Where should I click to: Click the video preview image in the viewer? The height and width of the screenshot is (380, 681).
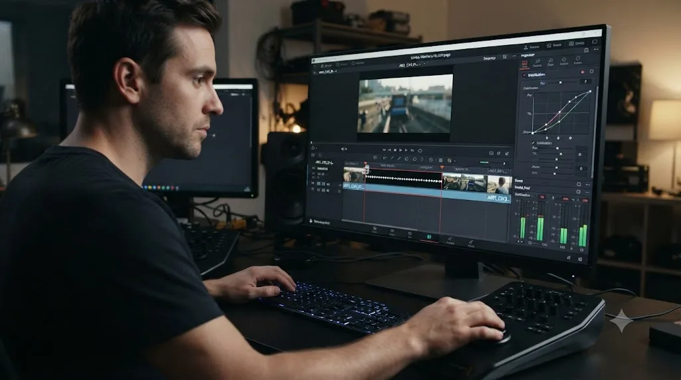405,103
